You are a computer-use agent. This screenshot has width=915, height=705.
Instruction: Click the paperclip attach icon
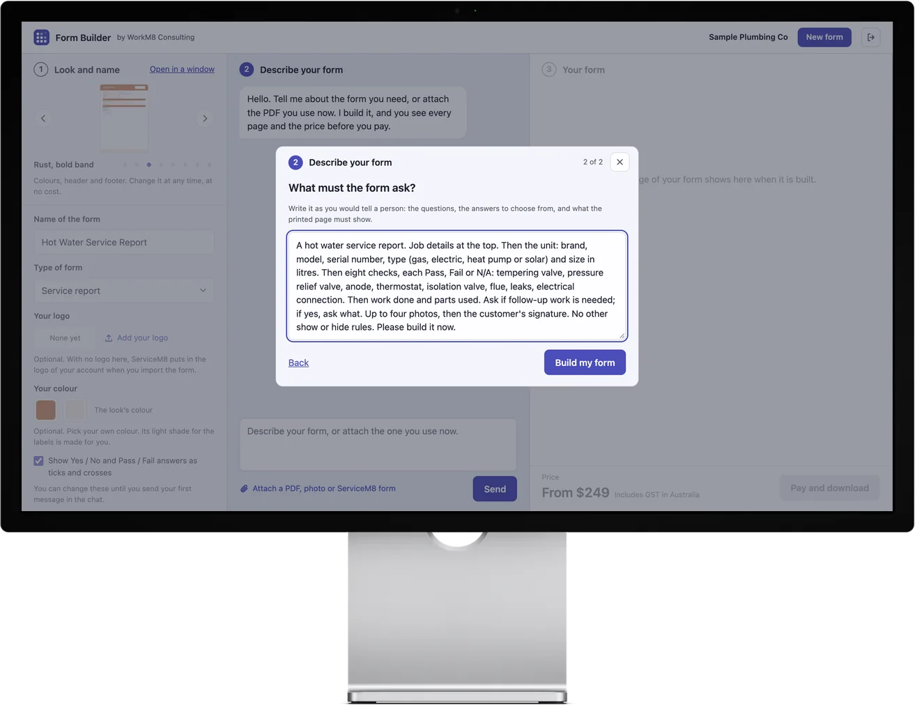click(245, 489)
